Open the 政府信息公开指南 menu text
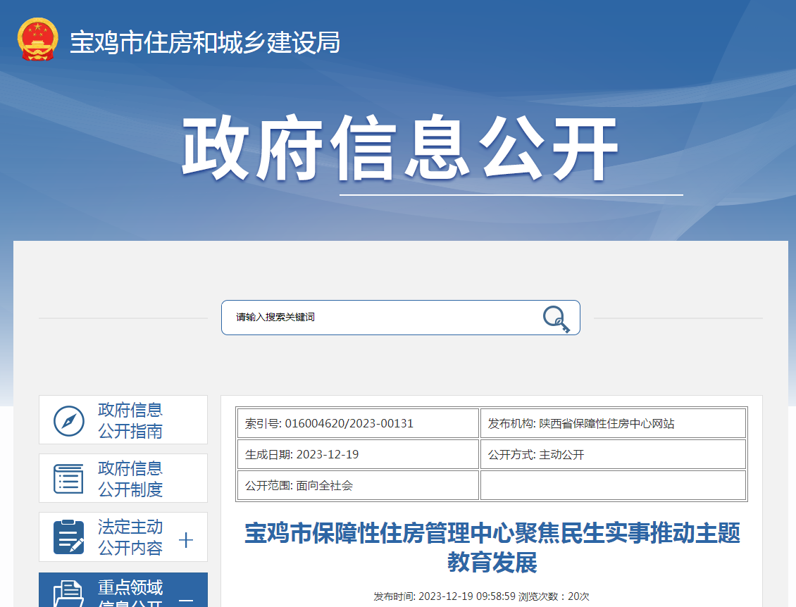Screen dimensions: 796x607 pos(130,420)
